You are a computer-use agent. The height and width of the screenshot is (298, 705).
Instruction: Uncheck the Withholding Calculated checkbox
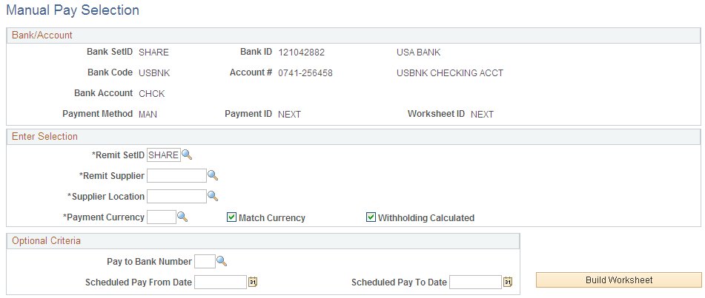click(371, 217)
